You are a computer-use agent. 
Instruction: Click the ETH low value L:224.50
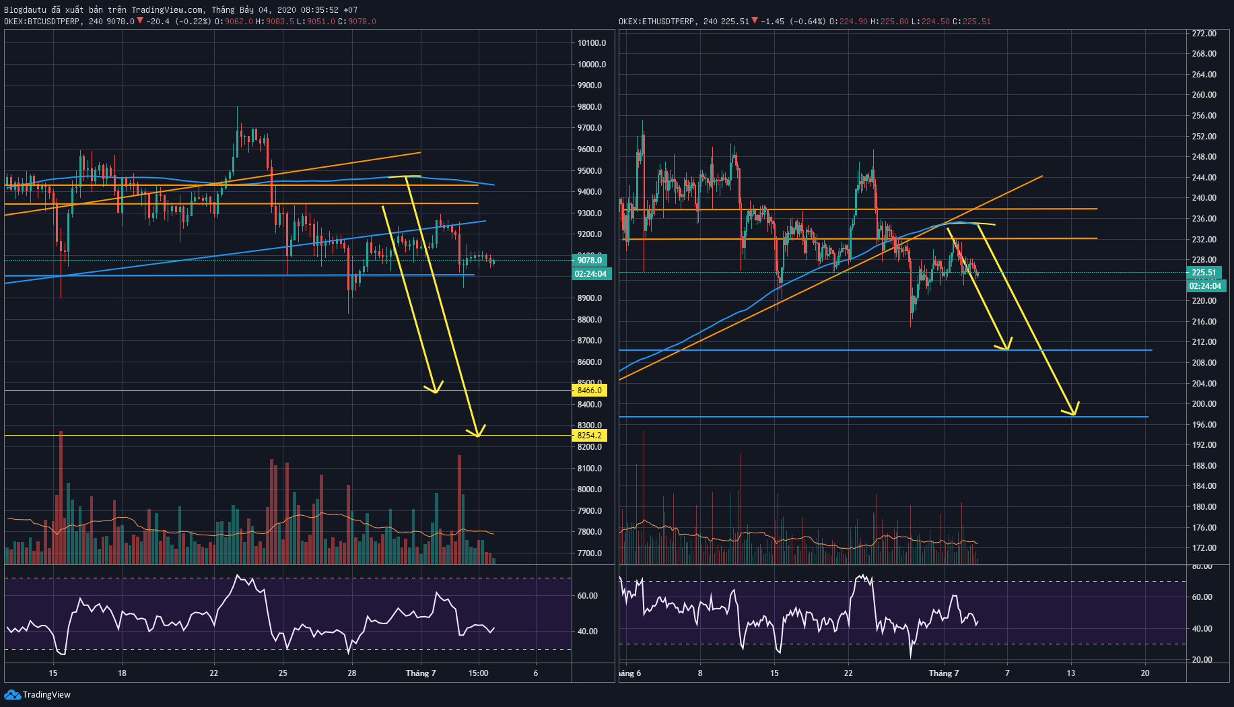(x=931, y=22)
